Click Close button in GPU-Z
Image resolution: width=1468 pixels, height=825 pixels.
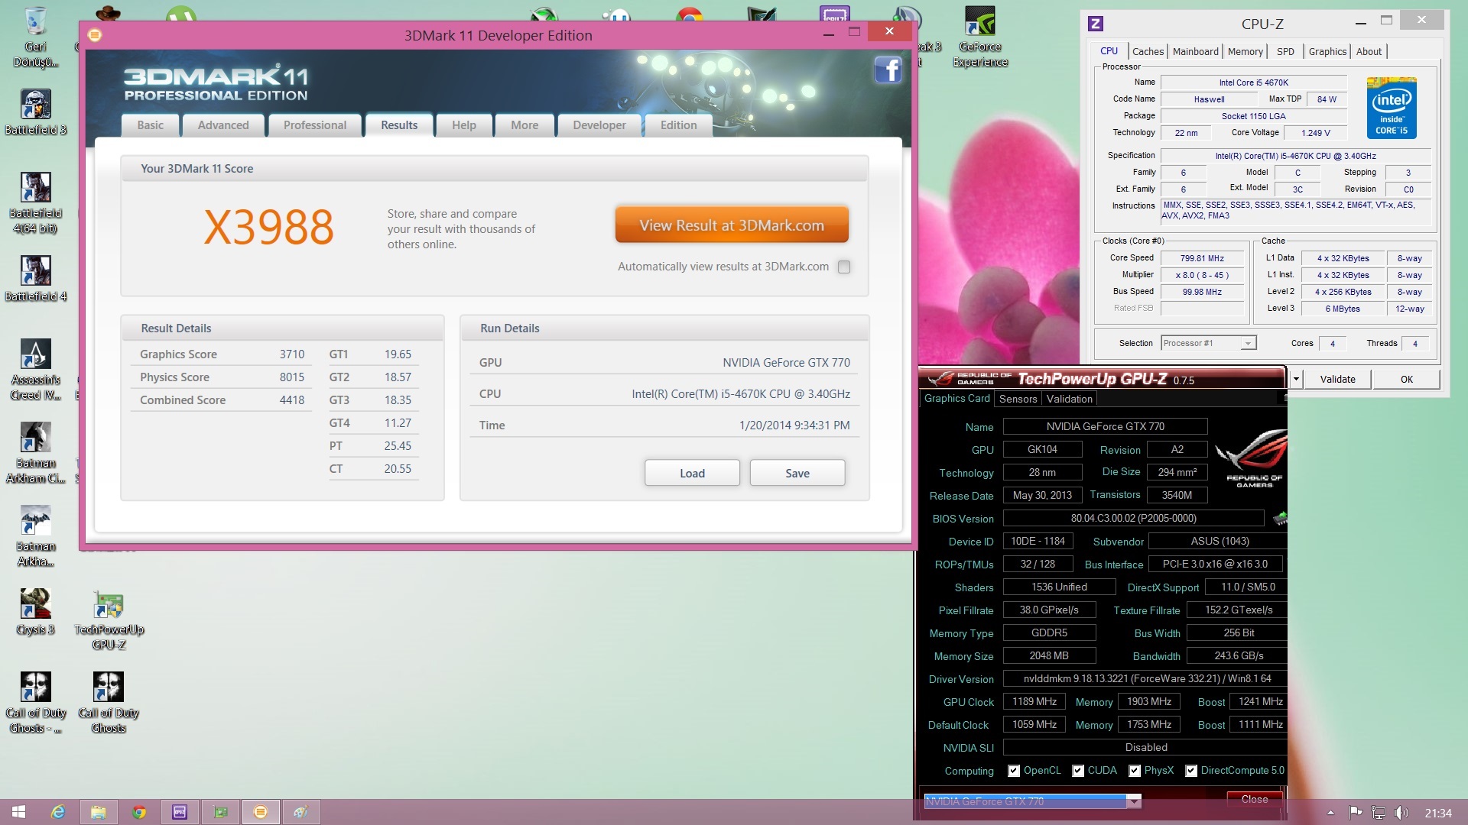point(1255,799)
